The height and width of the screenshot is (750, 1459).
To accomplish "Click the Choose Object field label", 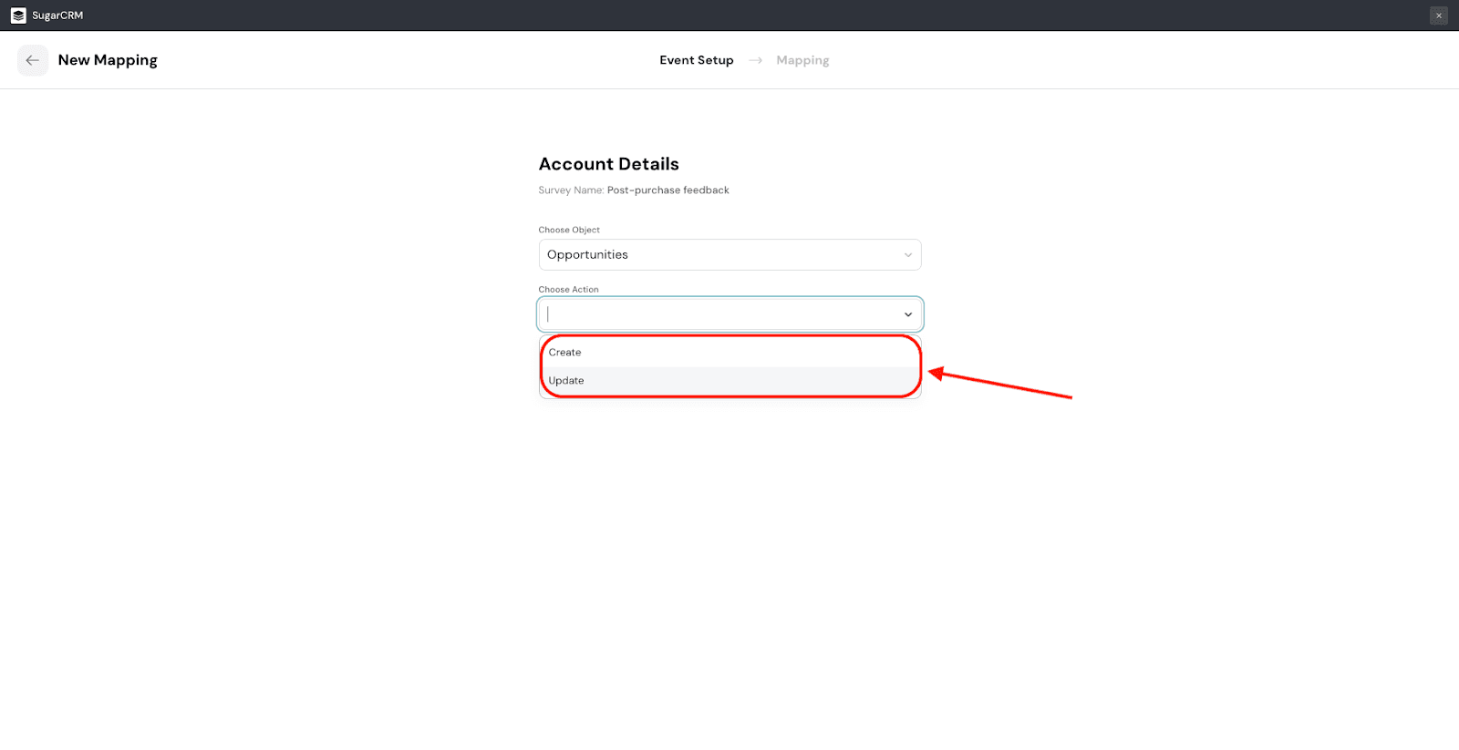I will [x=569, y=230].
